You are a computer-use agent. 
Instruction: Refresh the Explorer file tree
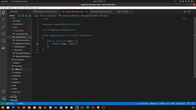point(26,16)
